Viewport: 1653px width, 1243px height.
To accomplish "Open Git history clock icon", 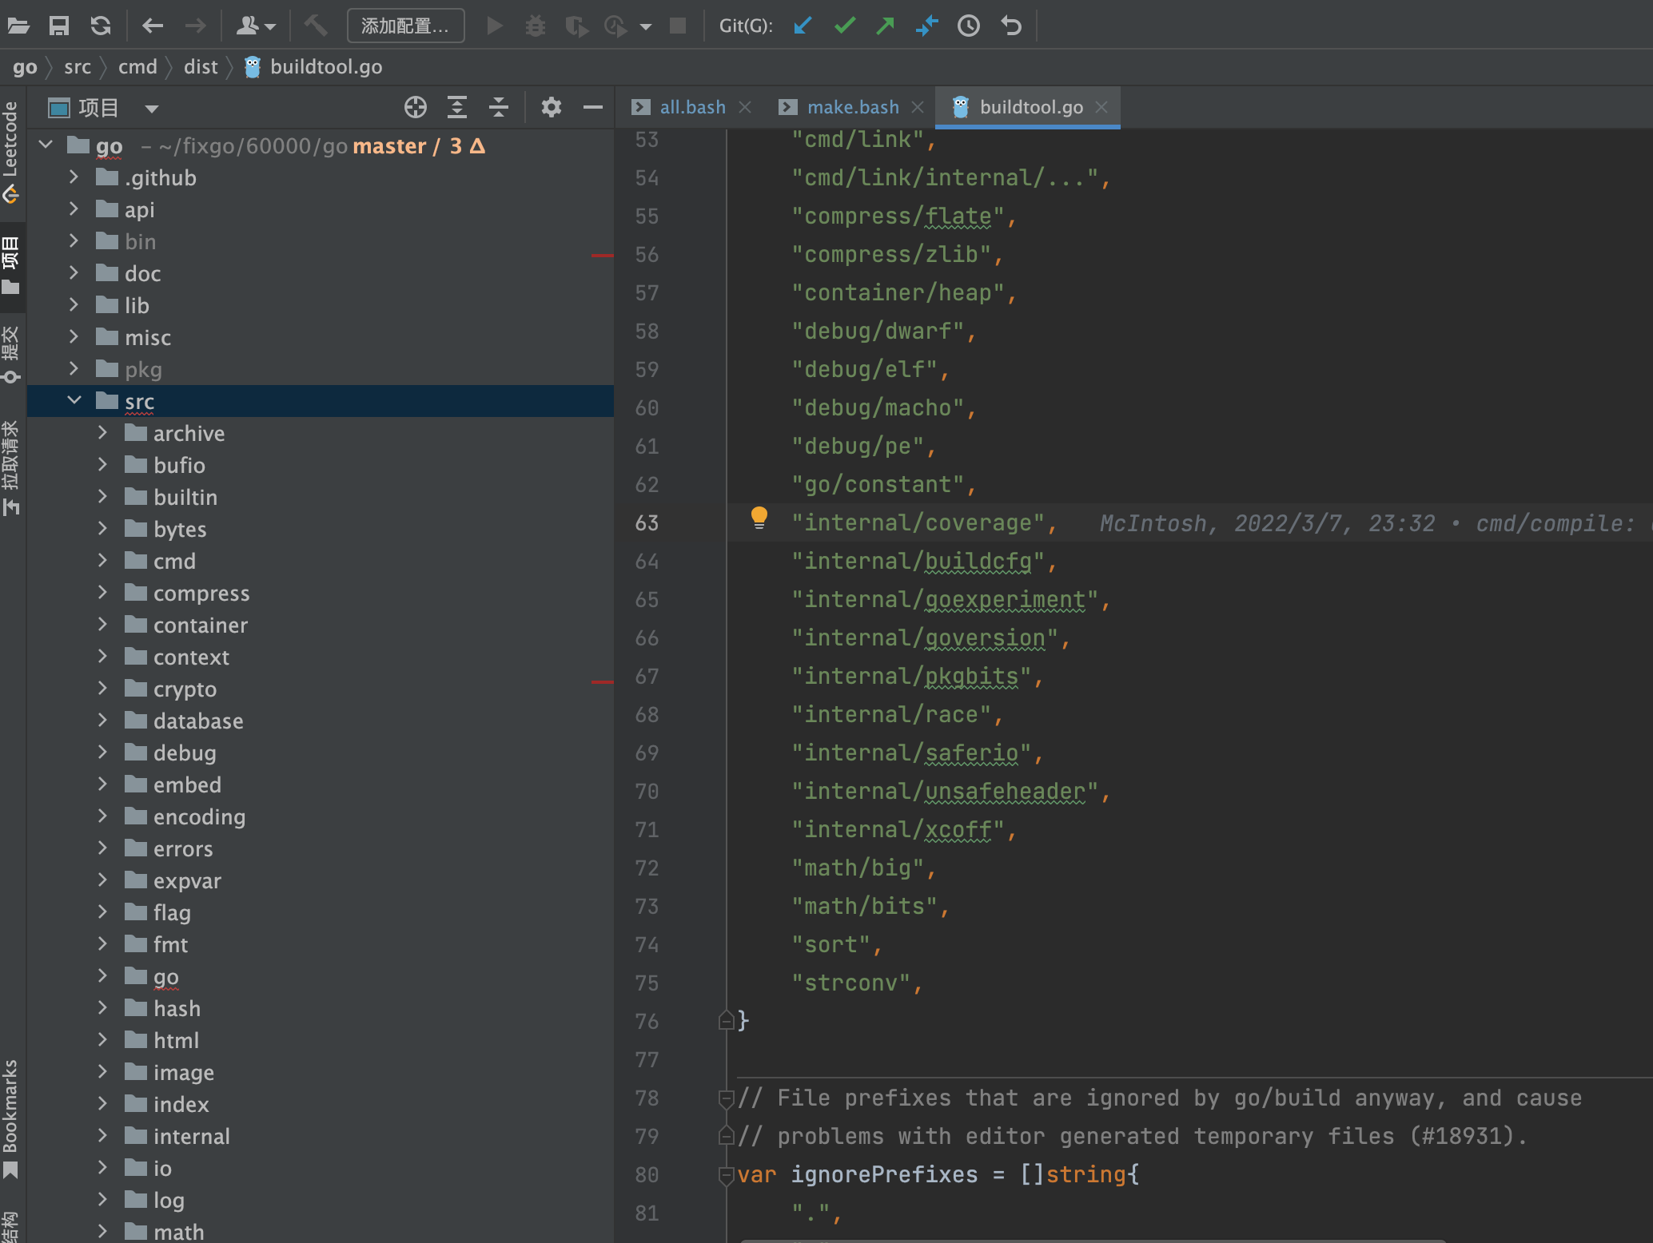I will pyautogui.click(x=968, y=26).
